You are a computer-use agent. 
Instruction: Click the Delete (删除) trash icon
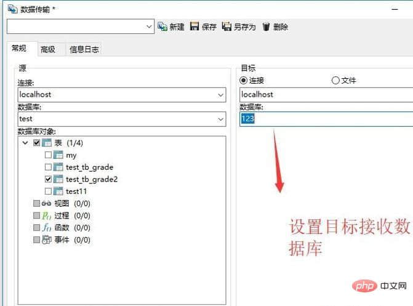click(266, 26)
